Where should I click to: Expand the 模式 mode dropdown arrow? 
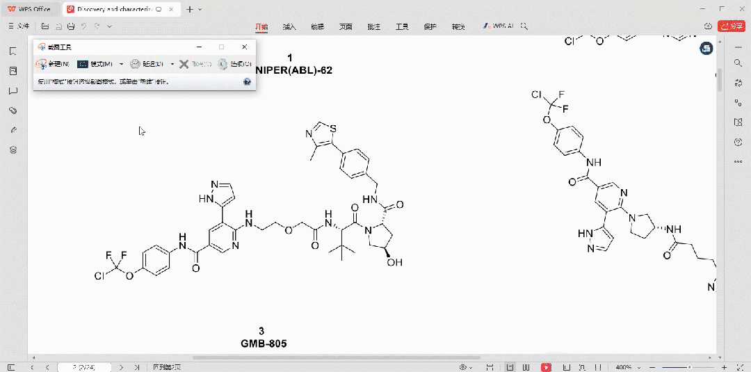coord(121,64)
